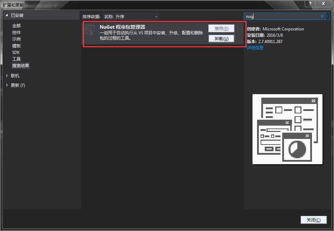Clear the search text with X icon

tap(322, 16)
